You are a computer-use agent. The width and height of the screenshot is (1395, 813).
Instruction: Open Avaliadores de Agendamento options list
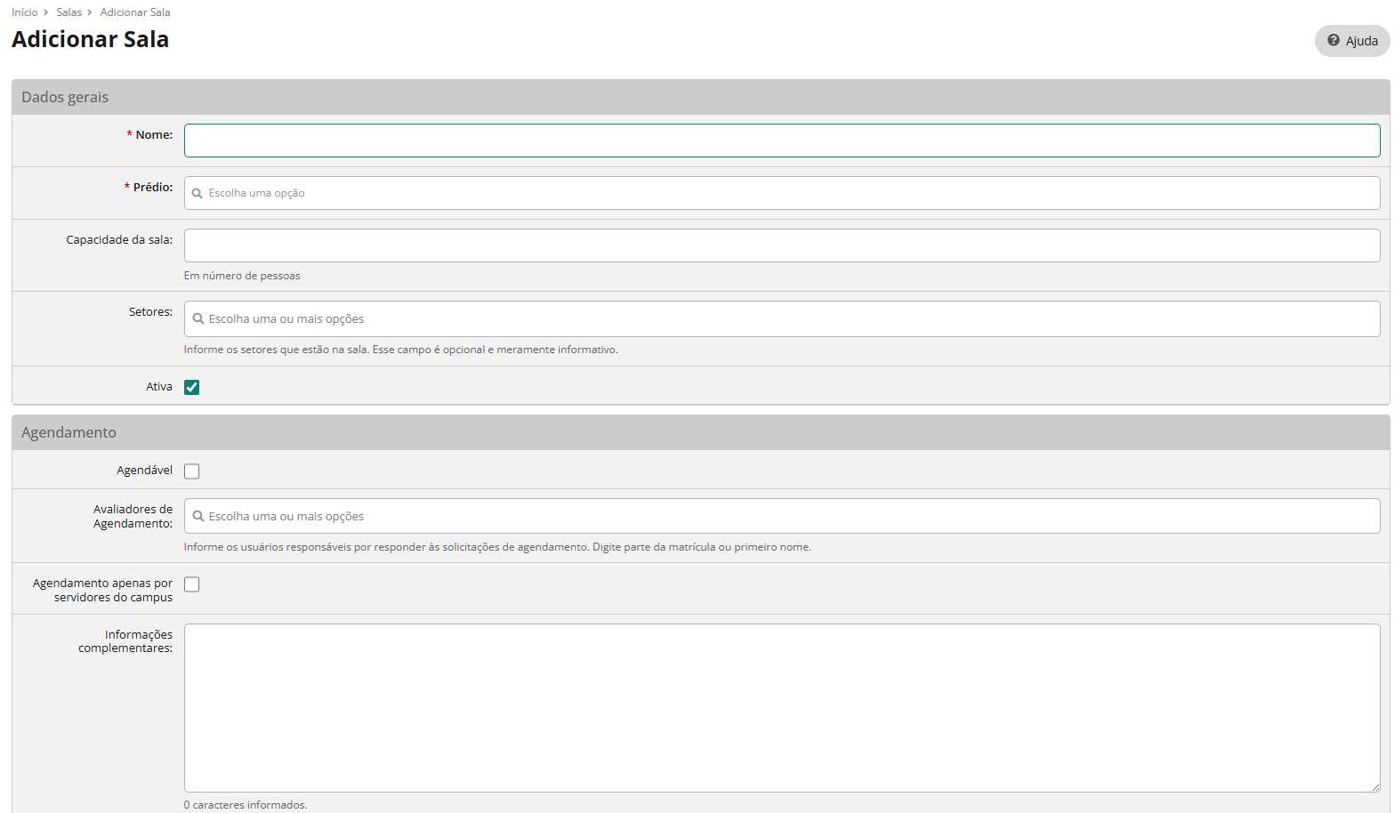point(781,516)
